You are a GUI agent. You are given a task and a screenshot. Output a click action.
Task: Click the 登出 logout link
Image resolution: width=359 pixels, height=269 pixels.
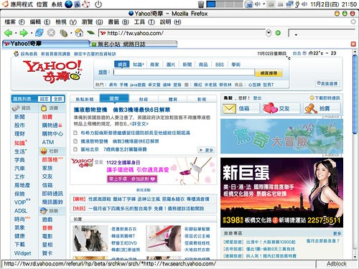coord(257,98)
